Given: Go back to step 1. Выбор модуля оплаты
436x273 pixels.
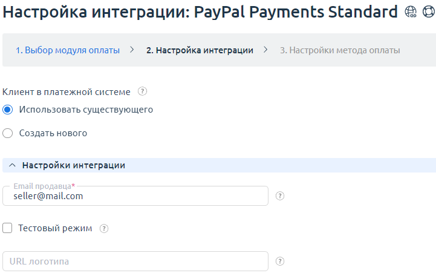Looking at the screenshot, I should tap(68, 50).
